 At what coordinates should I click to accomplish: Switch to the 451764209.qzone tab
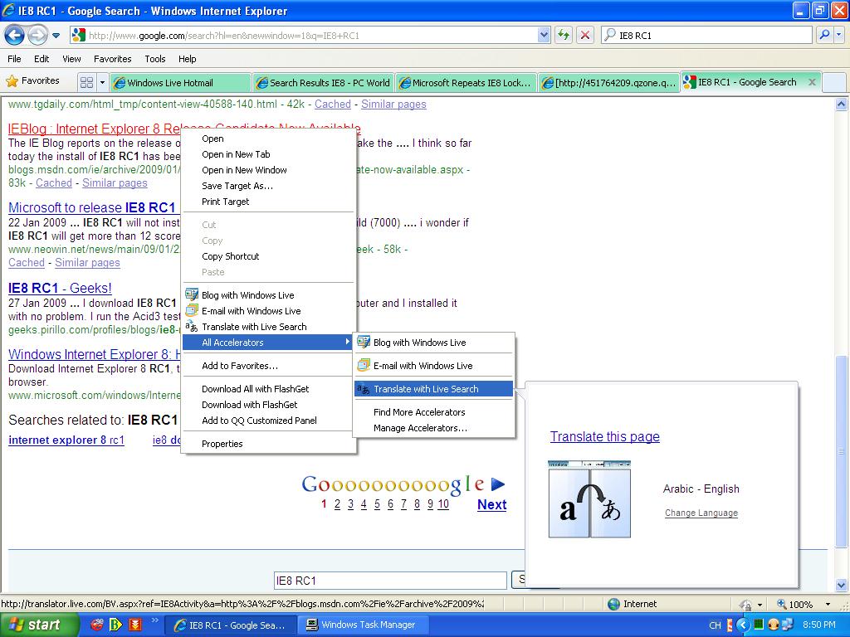coord(608,83)
